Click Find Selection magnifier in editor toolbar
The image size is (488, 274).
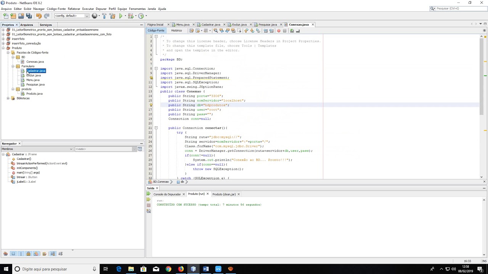point(215,31)
